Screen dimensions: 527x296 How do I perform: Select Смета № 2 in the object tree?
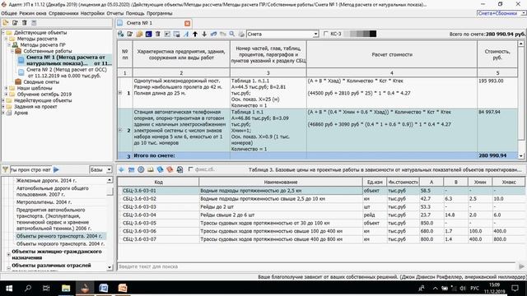pos(66,73)
